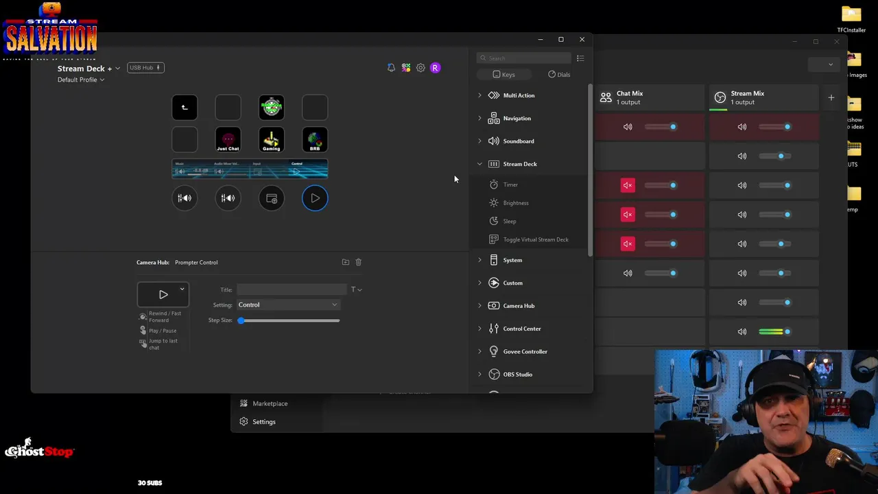This screenshot has height=494, width=878.
Task: Select the BRB key
Action: tap(315, 140)
